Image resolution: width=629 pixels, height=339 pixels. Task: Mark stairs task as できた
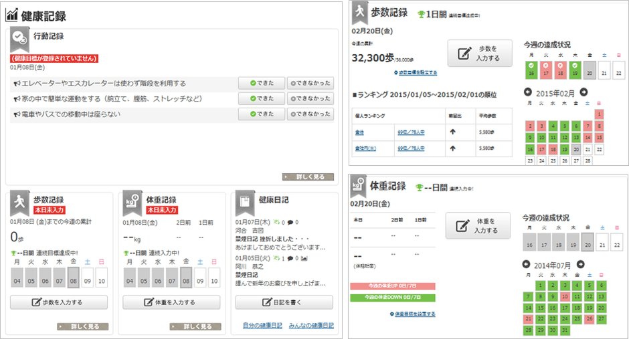point(262,84)
